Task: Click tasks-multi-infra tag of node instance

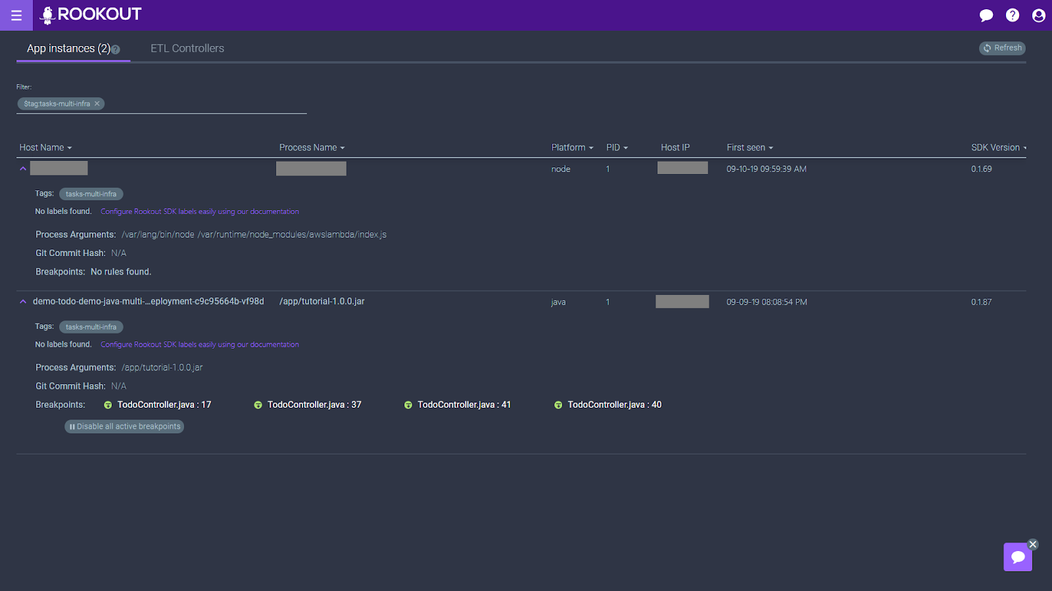Action: (x=91, y=194)
